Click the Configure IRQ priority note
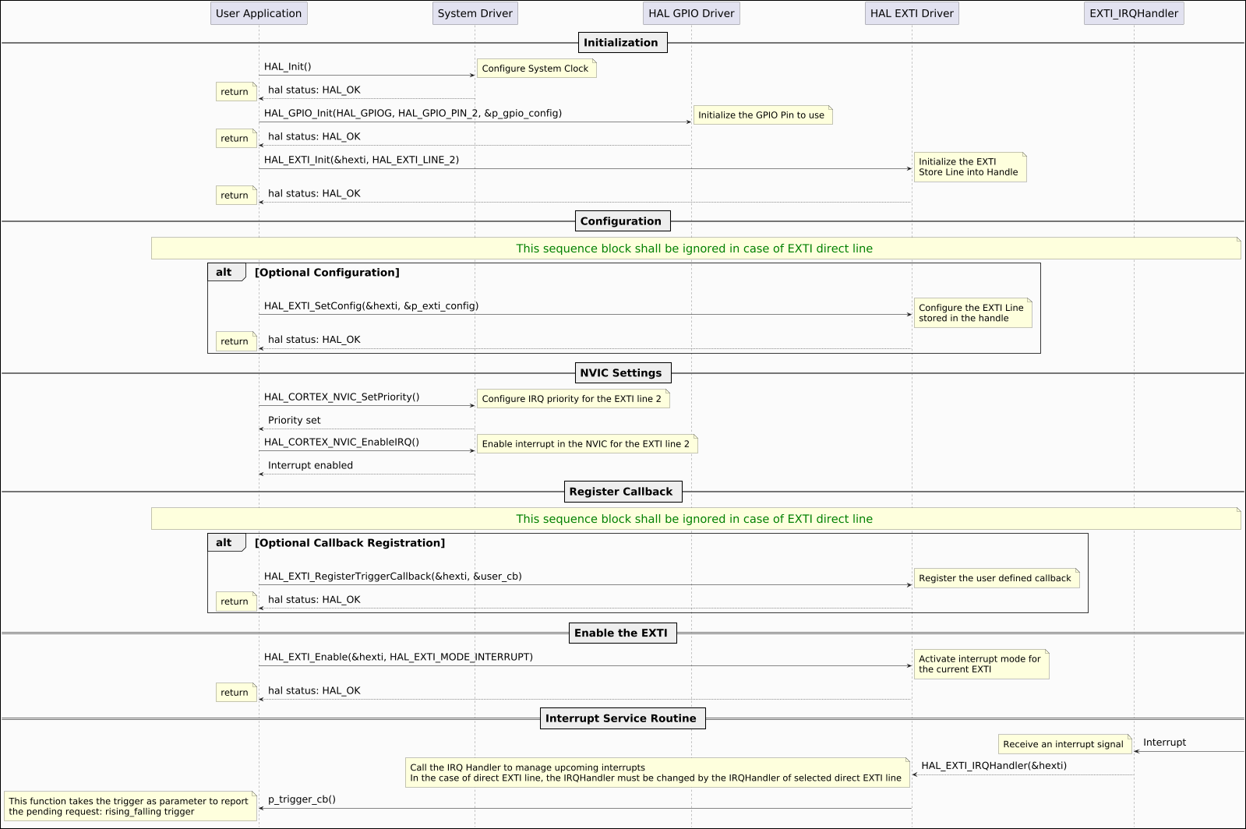Viewport: 1246px width, 829px height. click(x=573, y=399)
